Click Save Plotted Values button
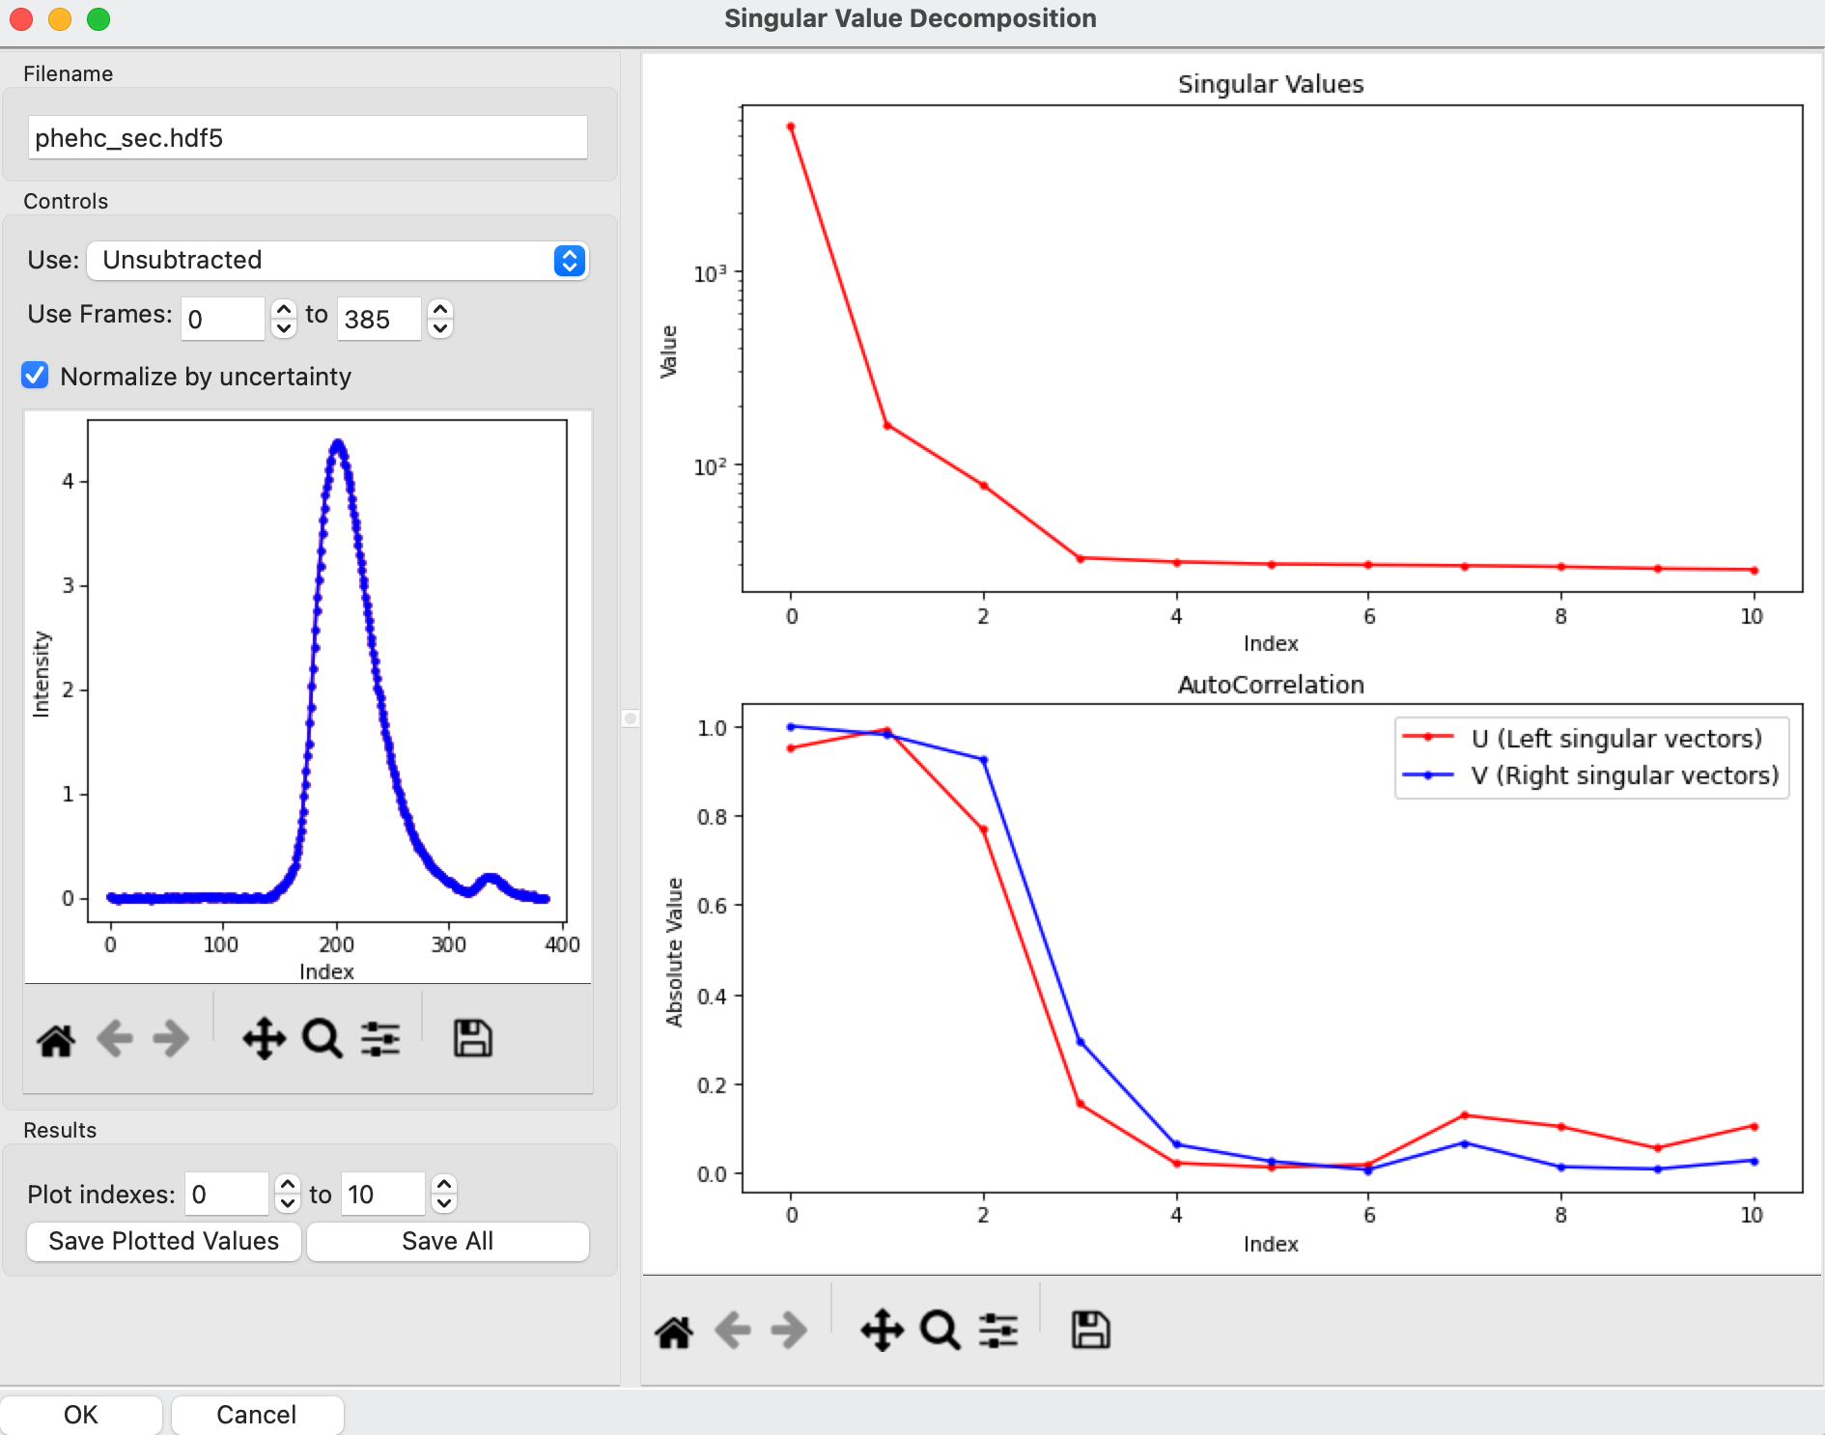The width and height of the screenshot is (1825, 1435). coord(163,1241)
